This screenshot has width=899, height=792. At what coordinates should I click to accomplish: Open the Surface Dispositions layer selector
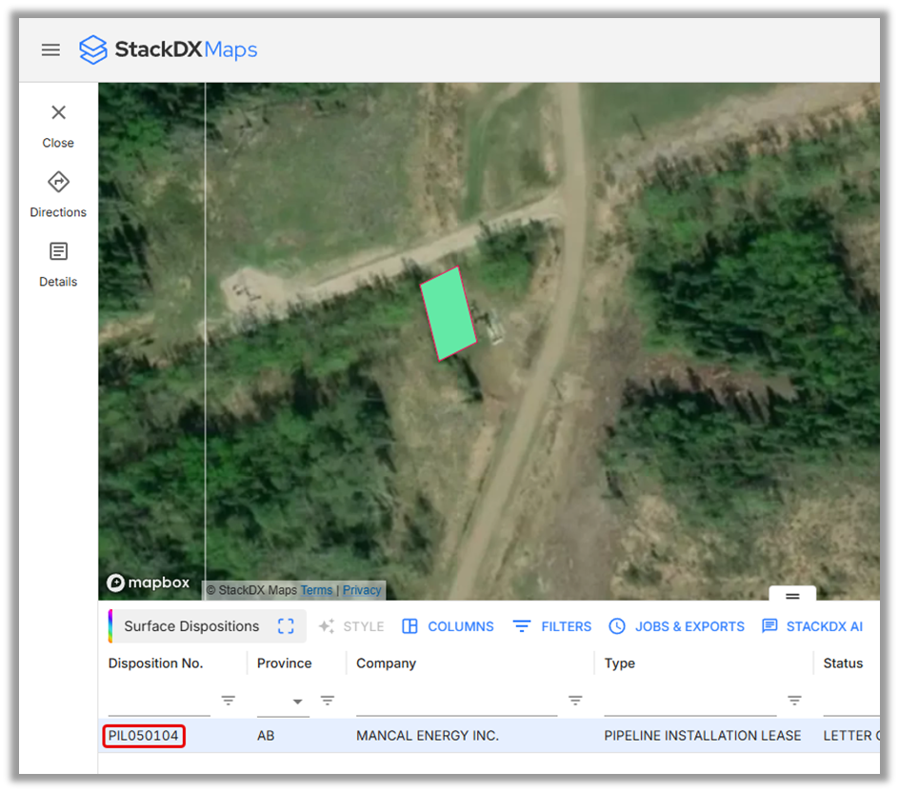pos(191,626)
